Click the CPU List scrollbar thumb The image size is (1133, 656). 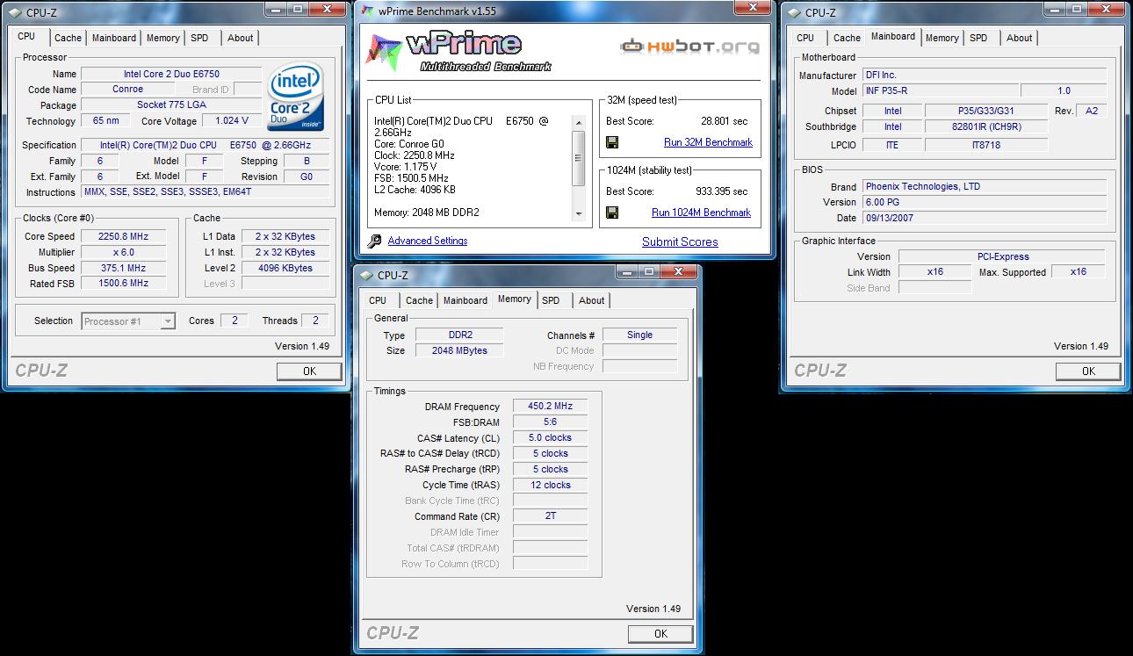tap(577, 158)
